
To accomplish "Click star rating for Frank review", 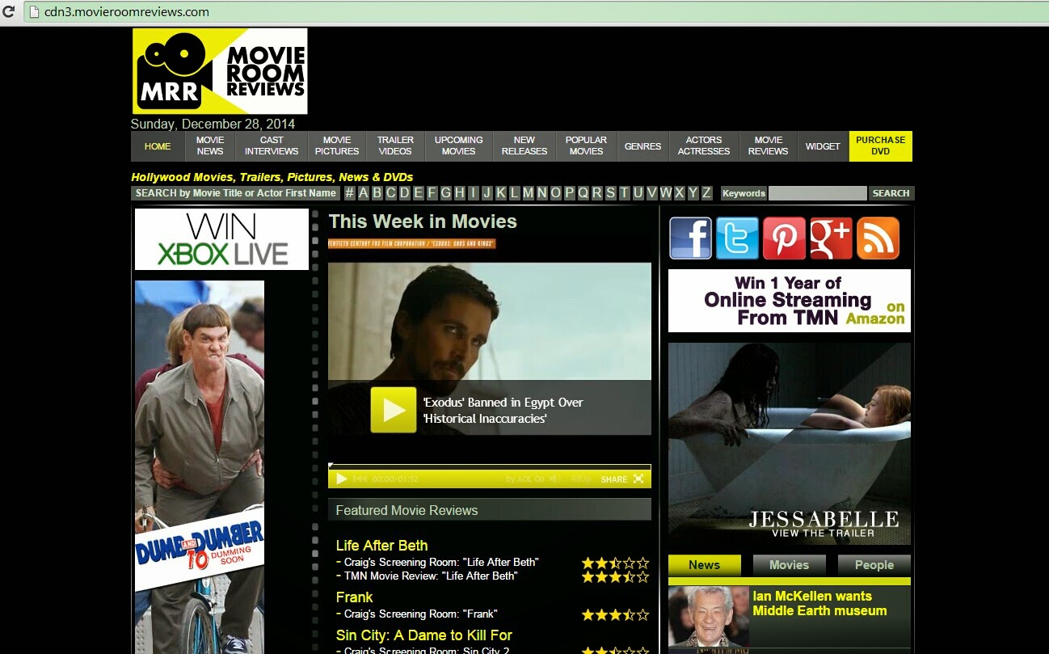I will point(615,615).
